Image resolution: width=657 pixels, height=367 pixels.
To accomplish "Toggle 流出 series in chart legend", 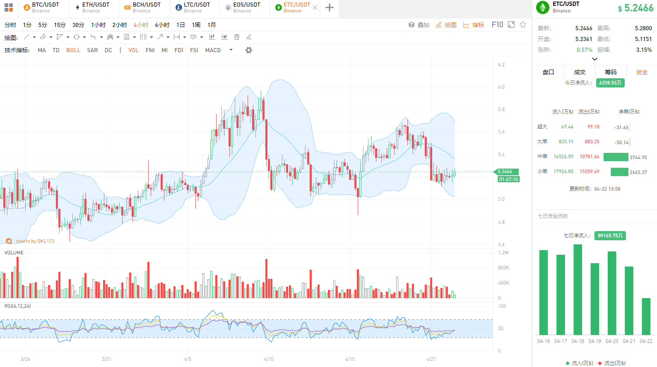I will (x=612, y=363).
